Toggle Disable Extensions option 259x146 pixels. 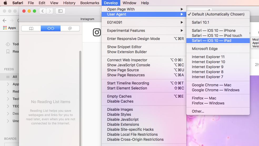pyautogui.click(x=144, y=124)
